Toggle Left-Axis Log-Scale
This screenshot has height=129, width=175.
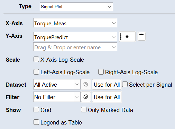(36, 72)
